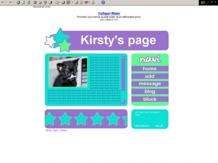Screen dimensions: 218x163
Task: Click the purple globe toolbar icon
Action: (x=103, y=2)
